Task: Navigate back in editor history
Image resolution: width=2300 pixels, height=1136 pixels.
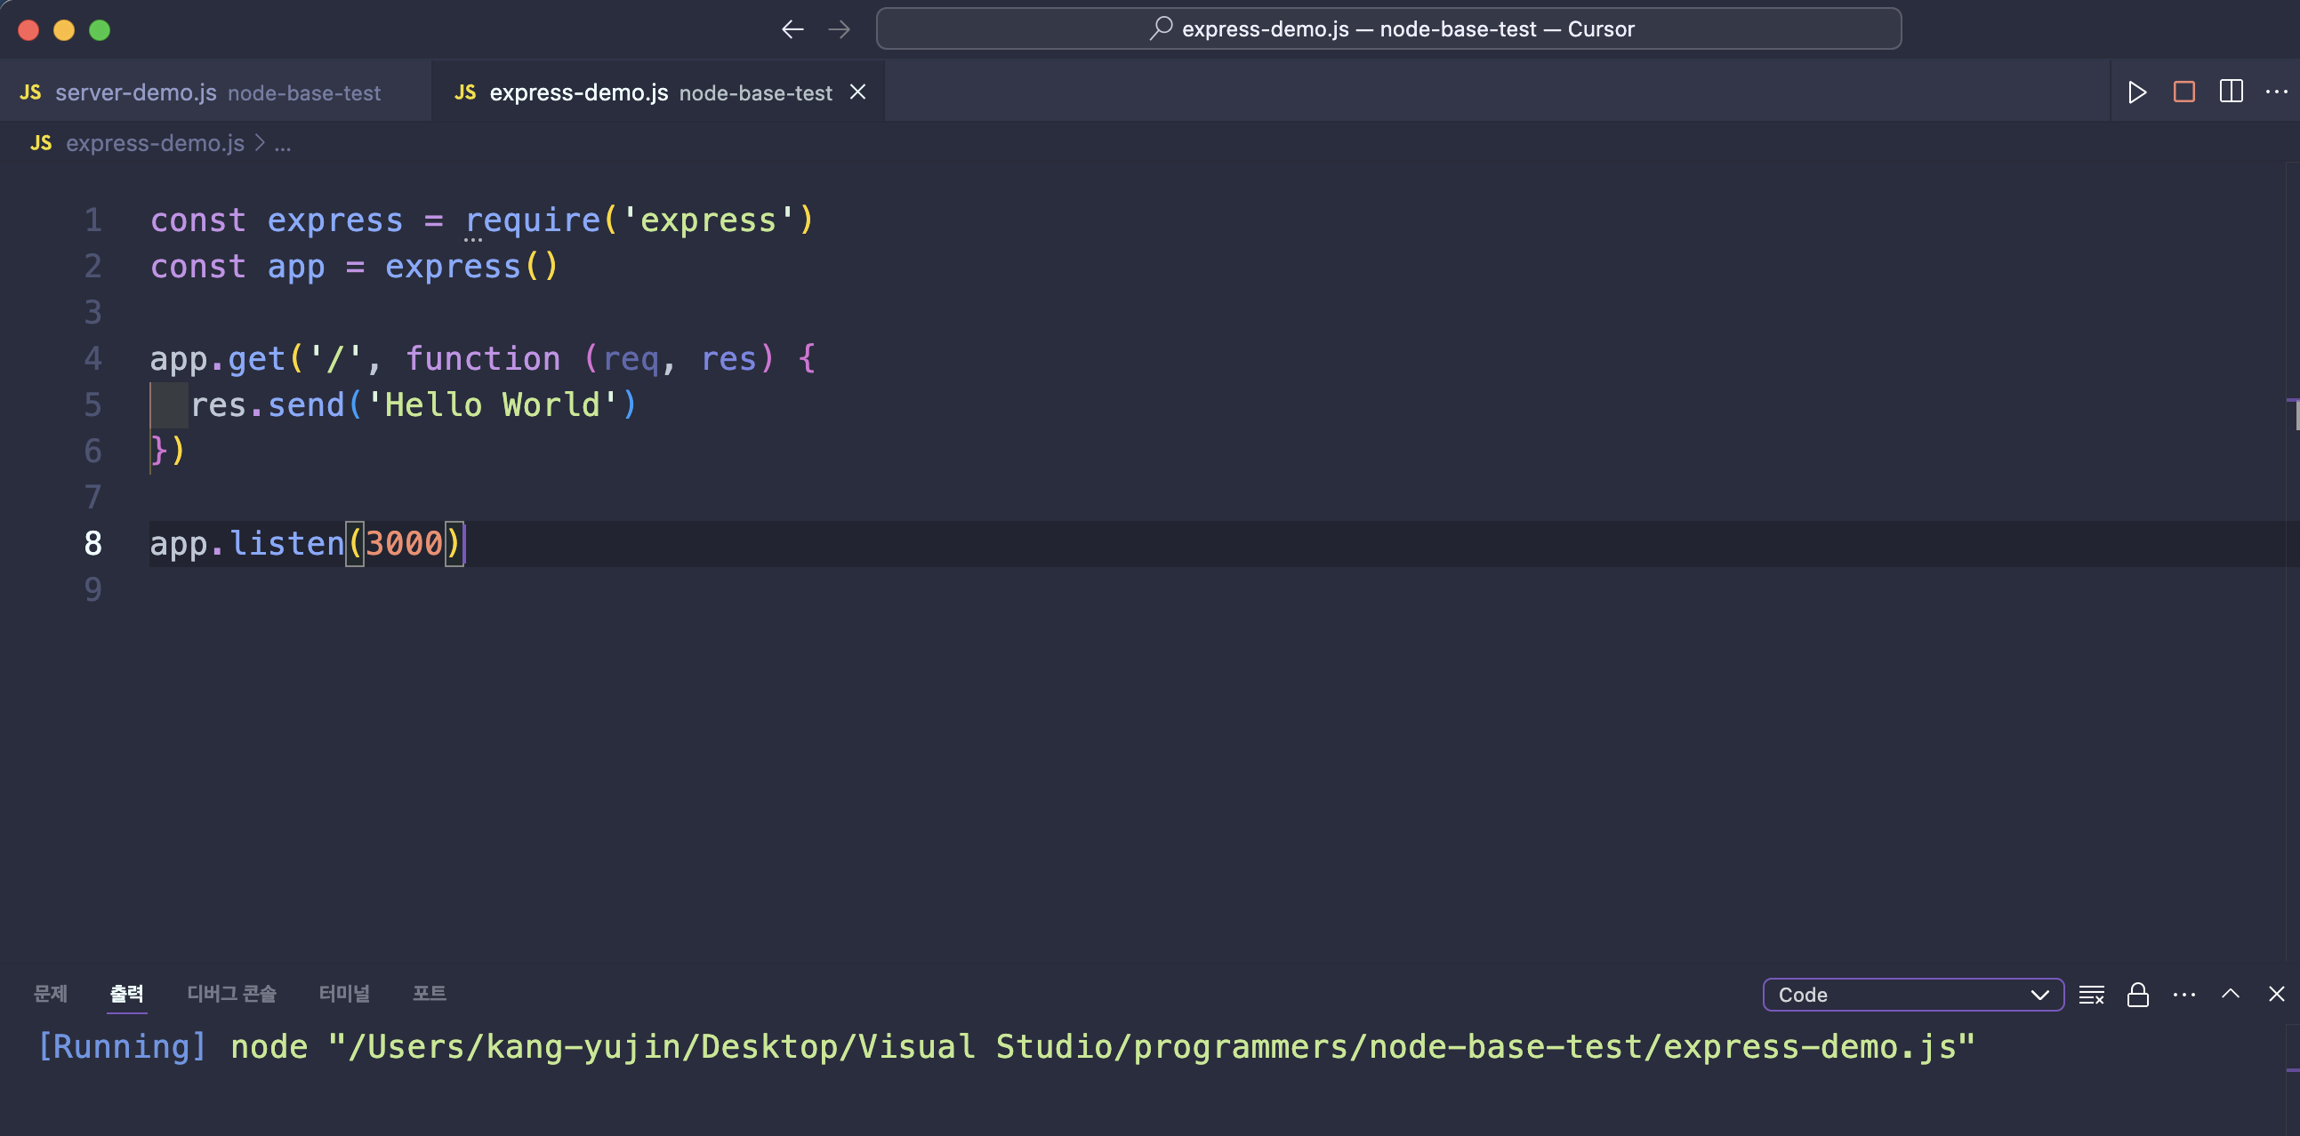Action: coord(791,28)
